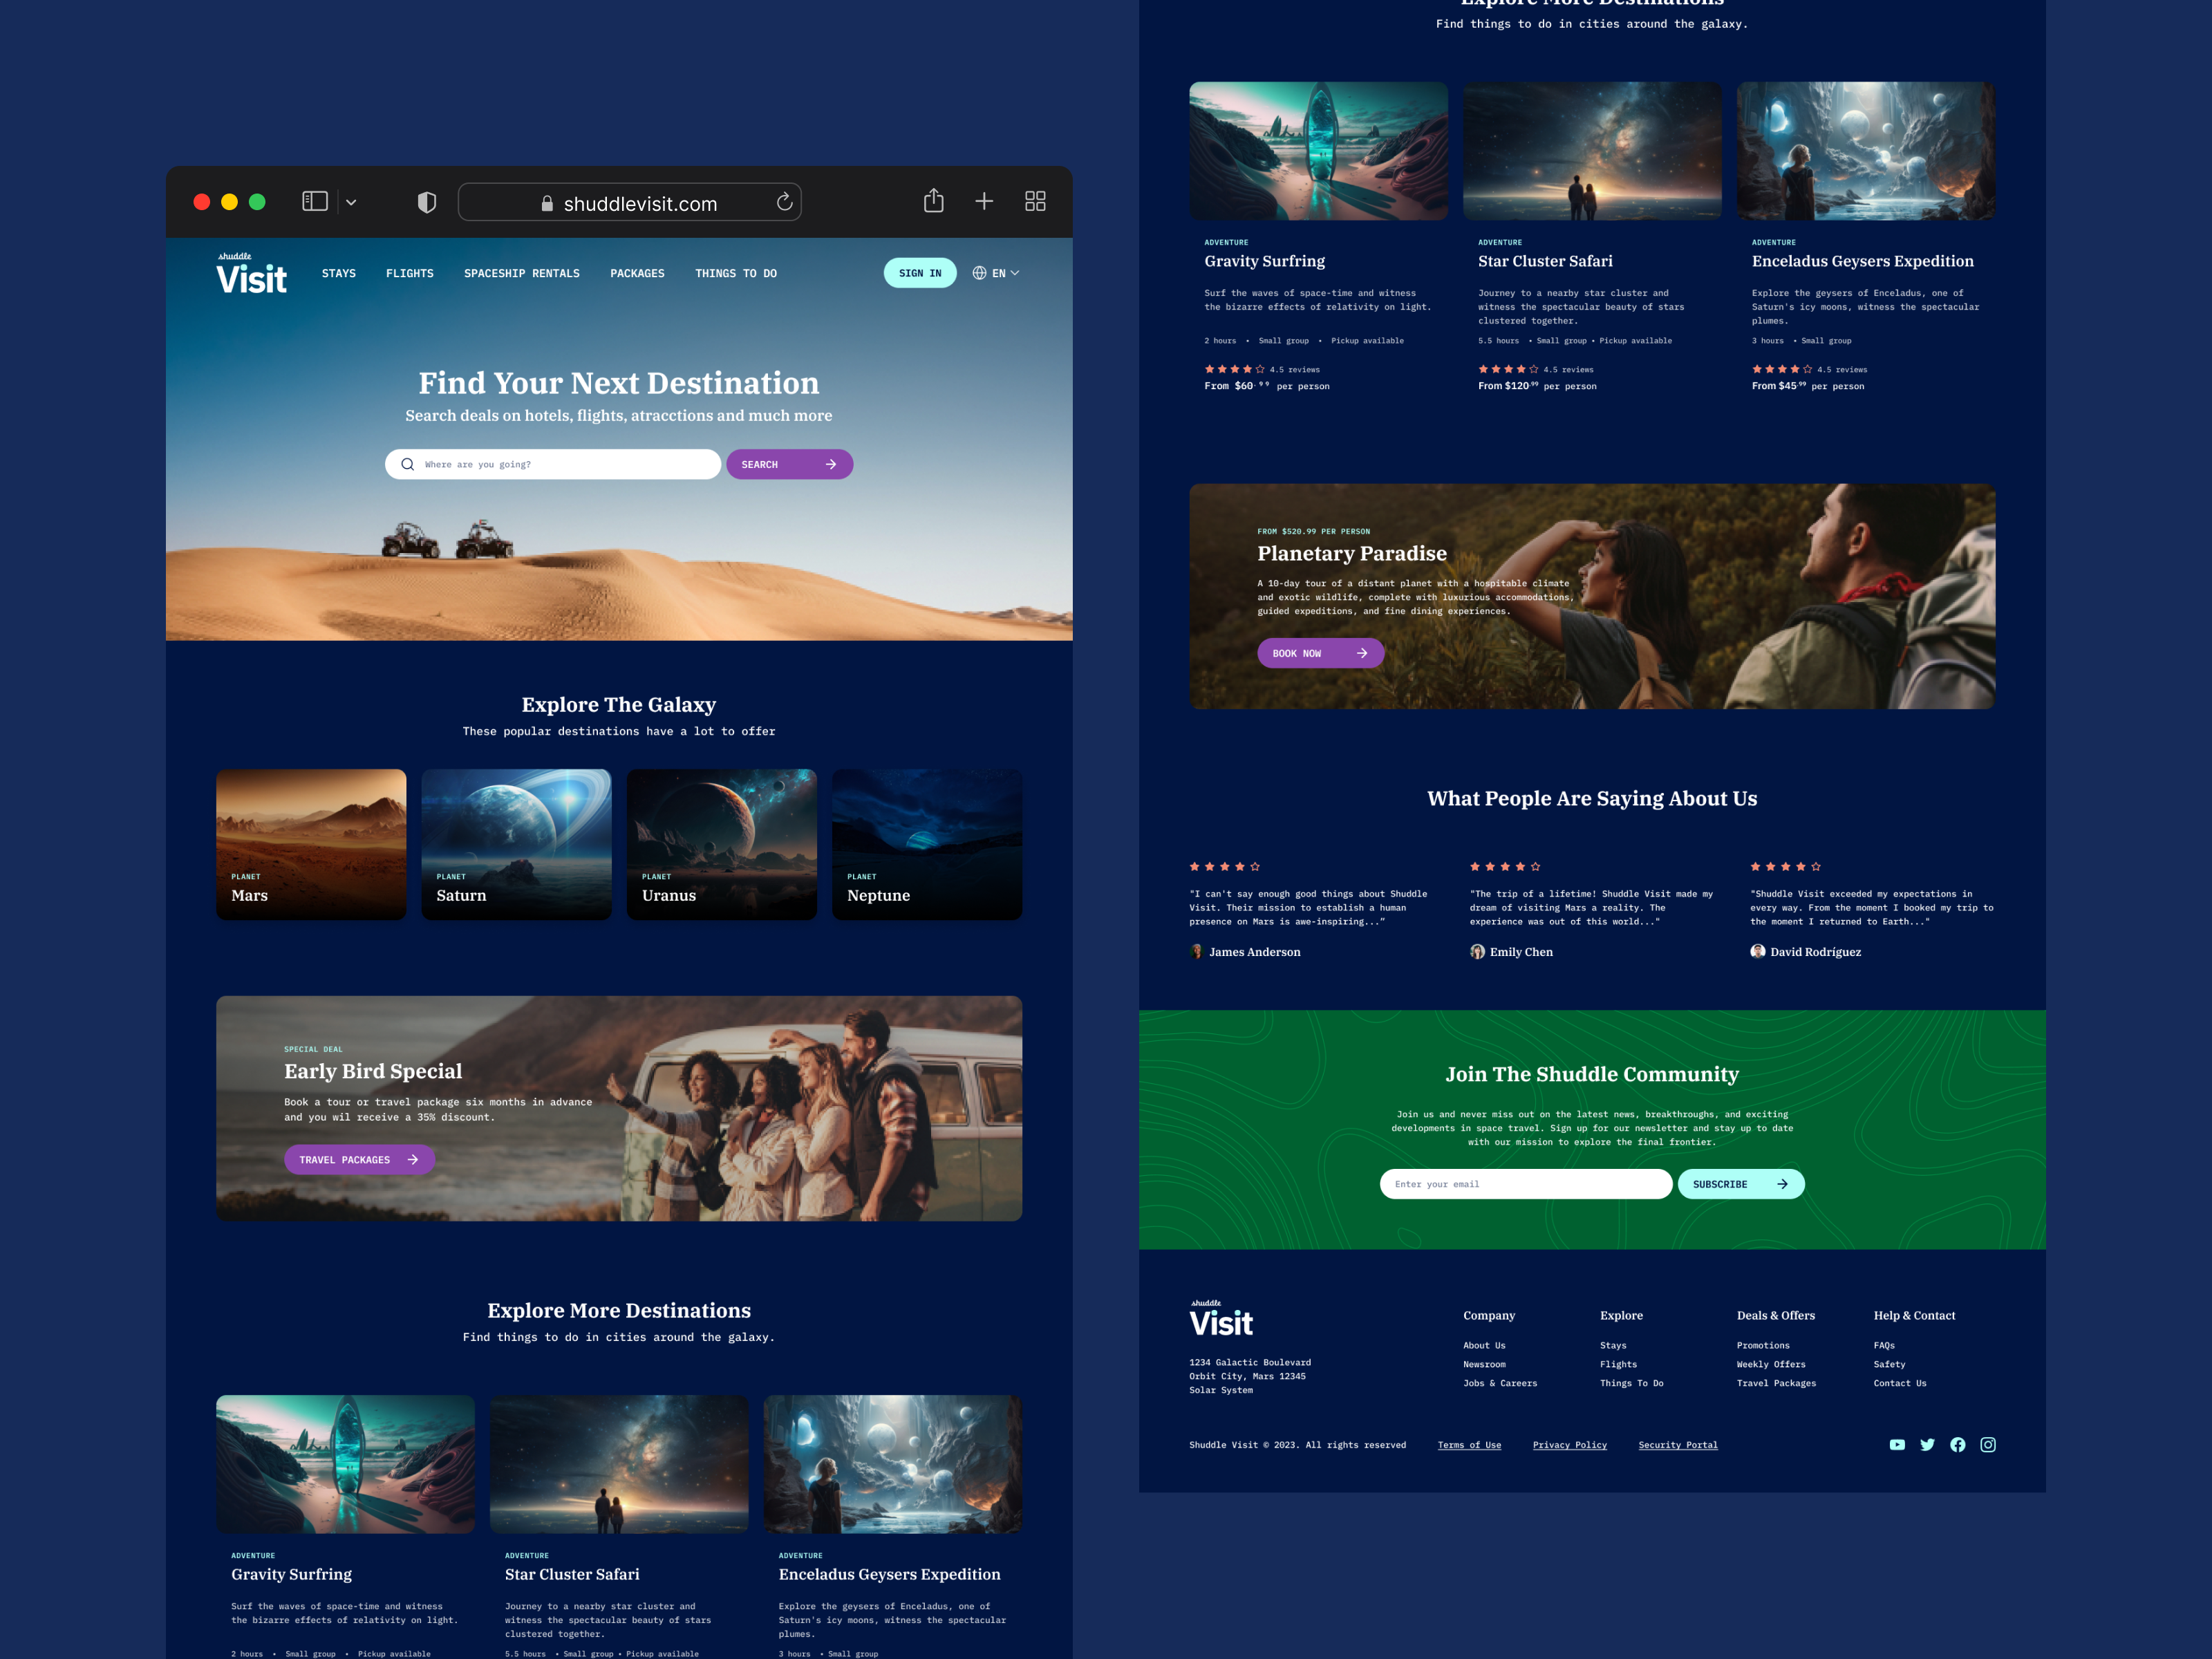Click the Share icon in Safari's toolbar

(933, 201)
